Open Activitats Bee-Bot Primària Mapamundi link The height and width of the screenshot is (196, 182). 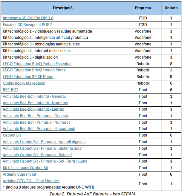click(x=39, y=129)
